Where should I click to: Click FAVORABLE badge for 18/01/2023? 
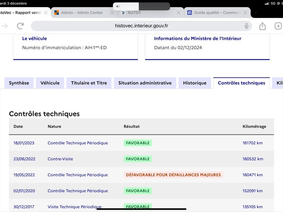point(138,143)
